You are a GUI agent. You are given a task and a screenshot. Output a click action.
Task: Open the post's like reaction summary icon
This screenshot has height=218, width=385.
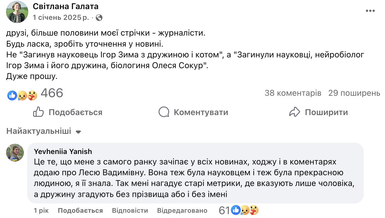click(x=12, y=95)
